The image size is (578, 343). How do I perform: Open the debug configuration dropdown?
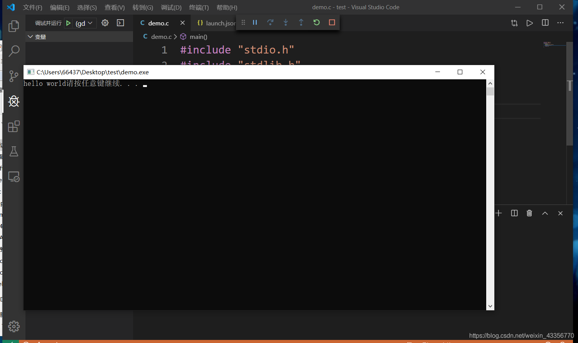coord(84,23)
